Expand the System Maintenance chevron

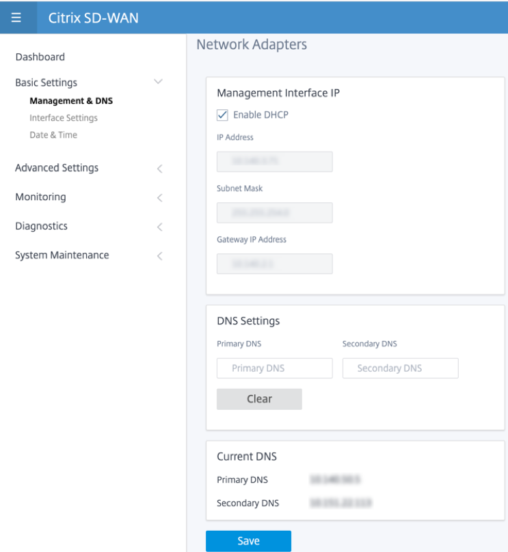pos(159,256)
